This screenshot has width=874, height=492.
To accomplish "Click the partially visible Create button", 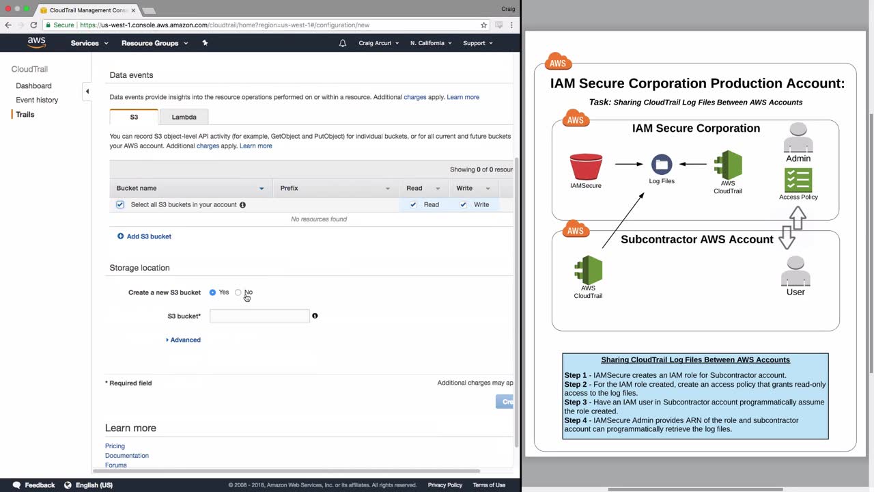I will 505,402.
